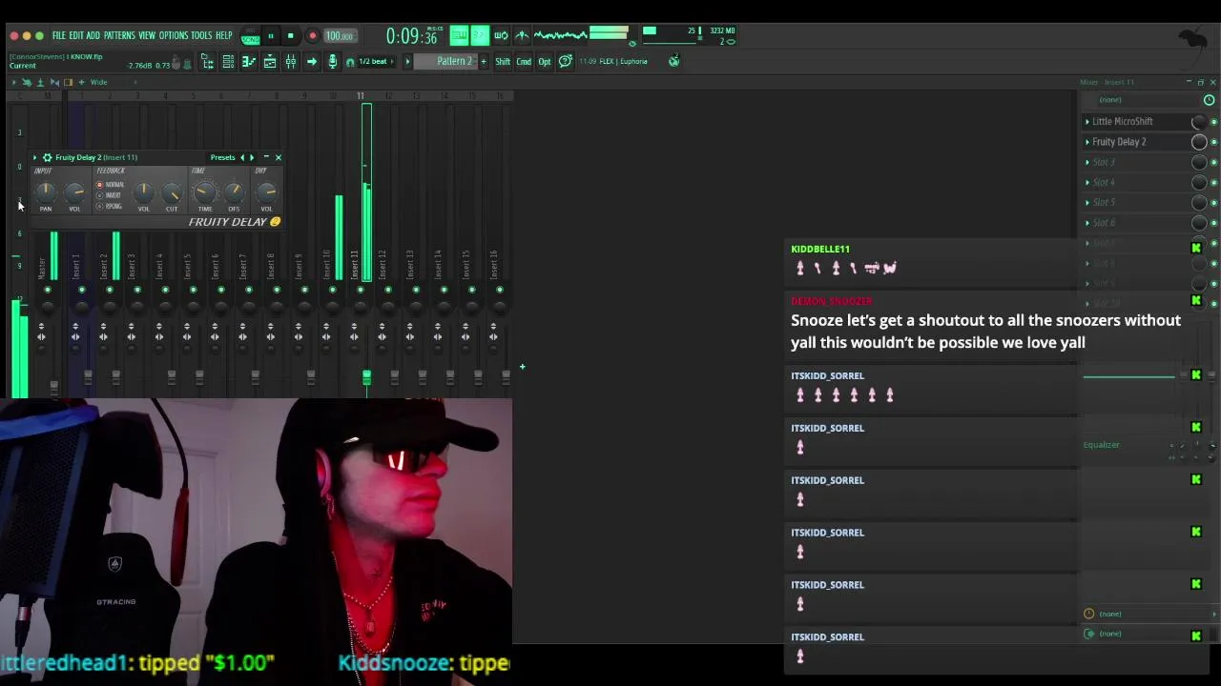Open the Channel rack icon
Viewport: 1221px width, 686px height.
[228, 62]
